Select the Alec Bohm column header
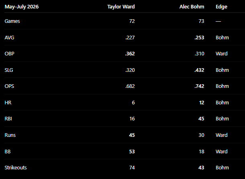 [192, 7]
